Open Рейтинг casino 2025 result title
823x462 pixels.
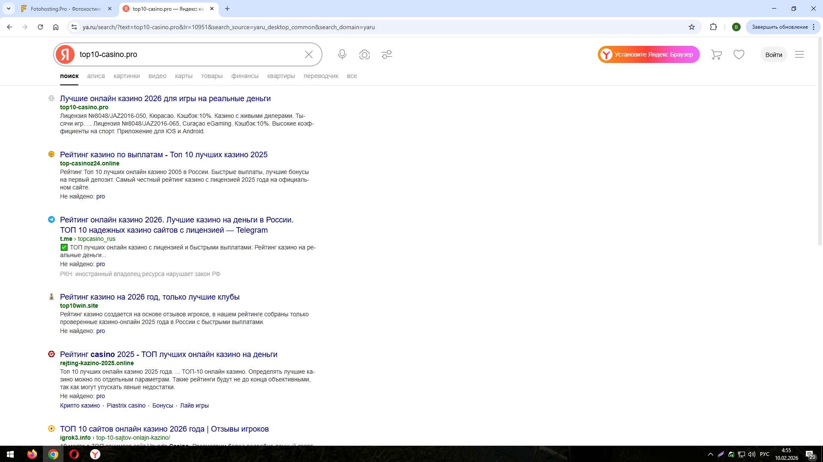point(169,354)
